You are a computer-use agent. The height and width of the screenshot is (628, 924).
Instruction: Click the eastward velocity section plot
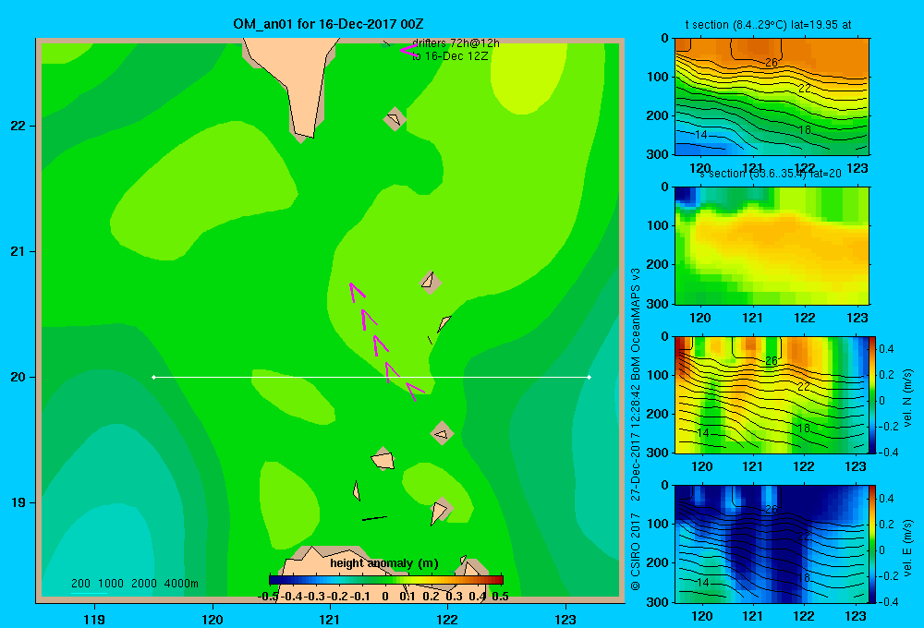click(x=772, y=544)
